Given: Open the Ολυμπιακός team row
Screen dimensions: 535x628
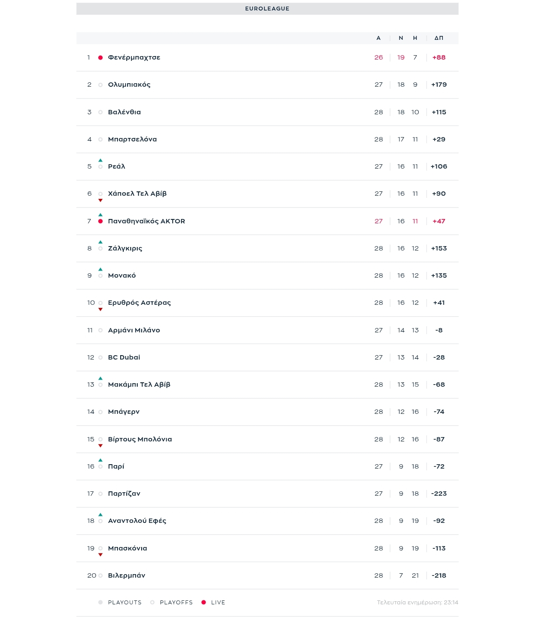Looking at the screenshot, I should tap(129, 85).
